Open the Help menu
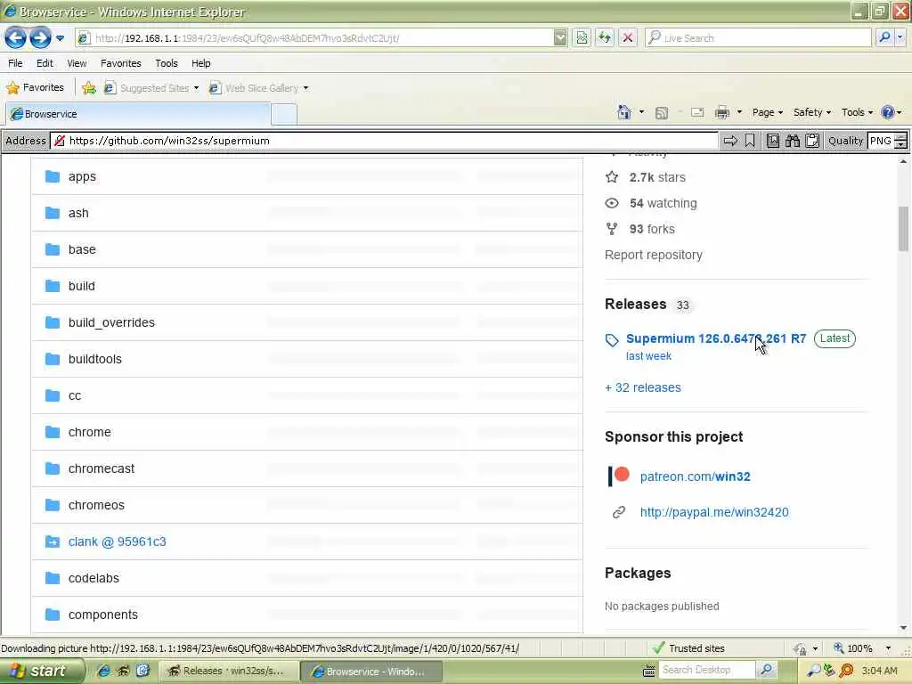Image resolution: width=912 pixels, height=684 pixels. pyautogui.click(x=200, y=63)
